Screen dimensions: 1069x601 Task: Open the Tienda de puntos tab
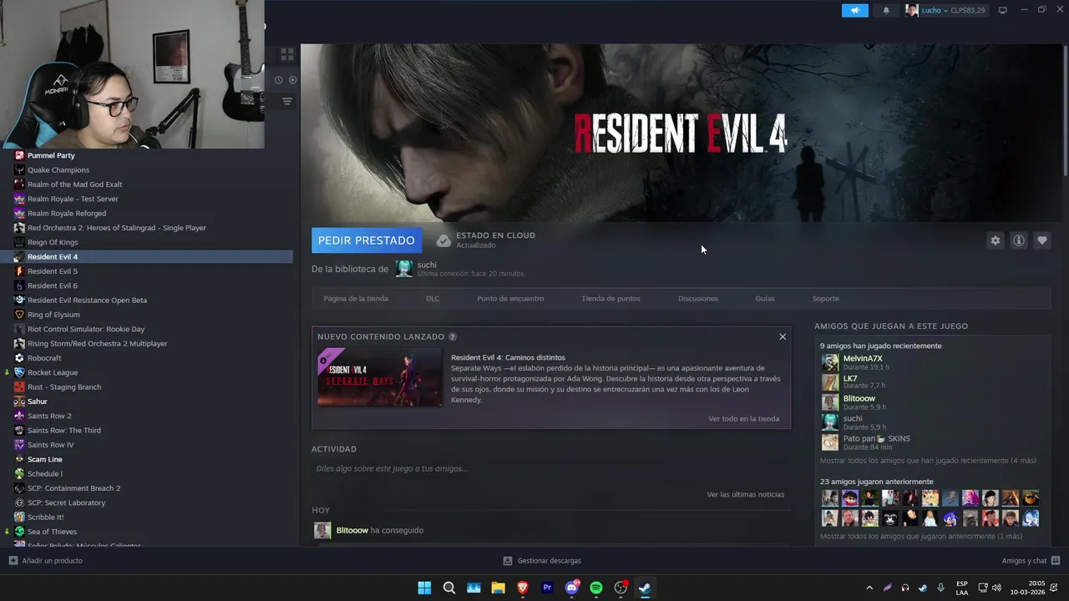tap(610, 299)
